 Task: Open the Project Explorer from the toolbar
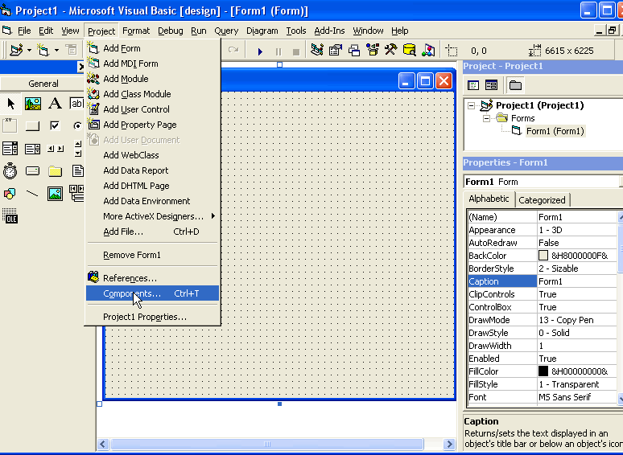coord(317,51)
